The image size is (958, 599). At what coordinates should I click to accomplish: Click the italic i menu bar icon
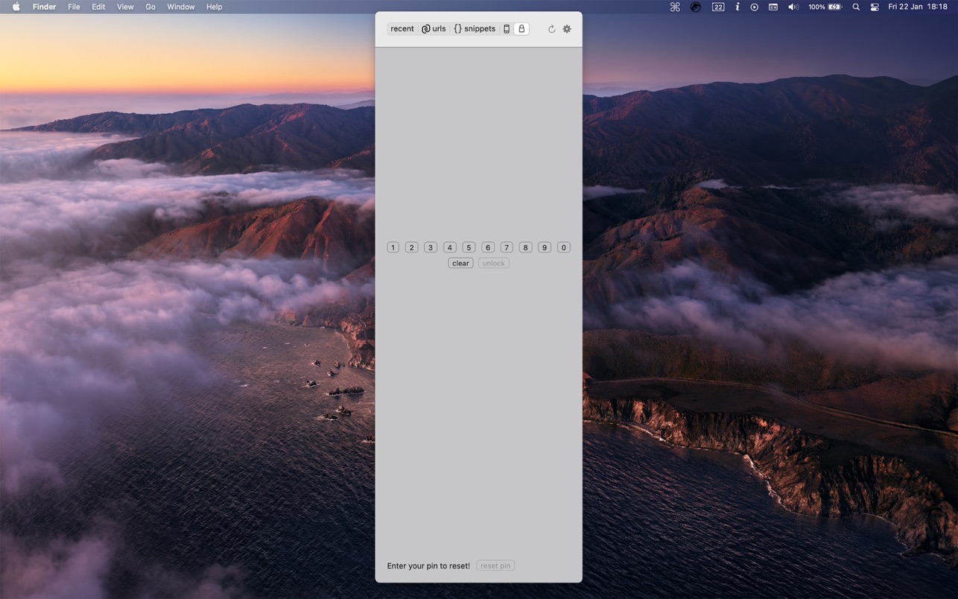tap(737, 7)
